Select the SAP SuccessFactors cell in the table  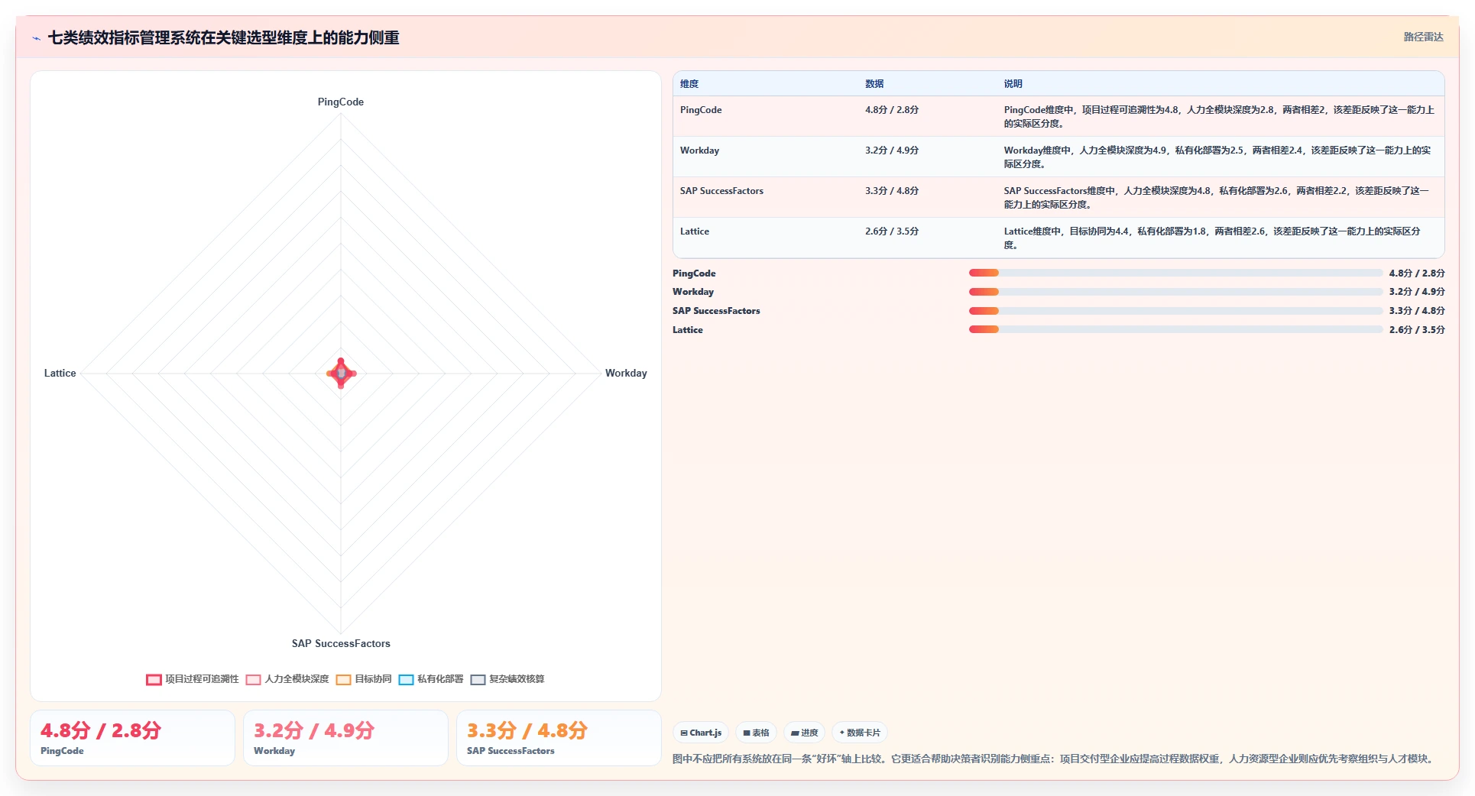(721, 191)
